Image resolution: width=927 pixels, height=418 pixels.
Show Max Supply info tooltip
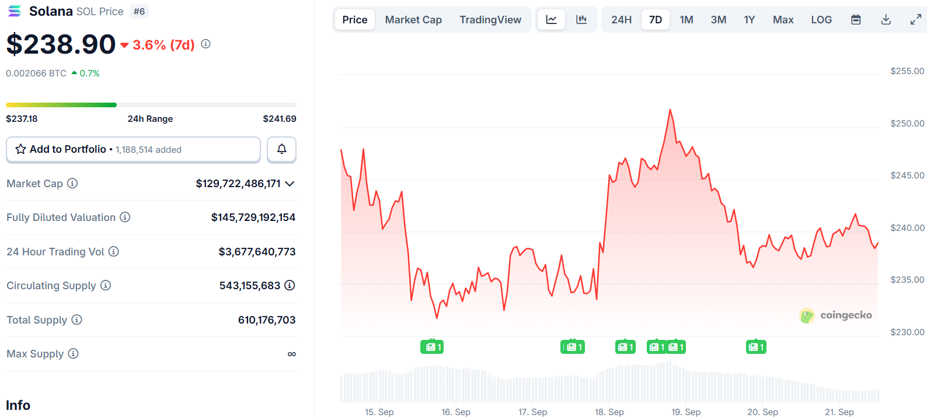pyautogui.click(x=73, y=353)
